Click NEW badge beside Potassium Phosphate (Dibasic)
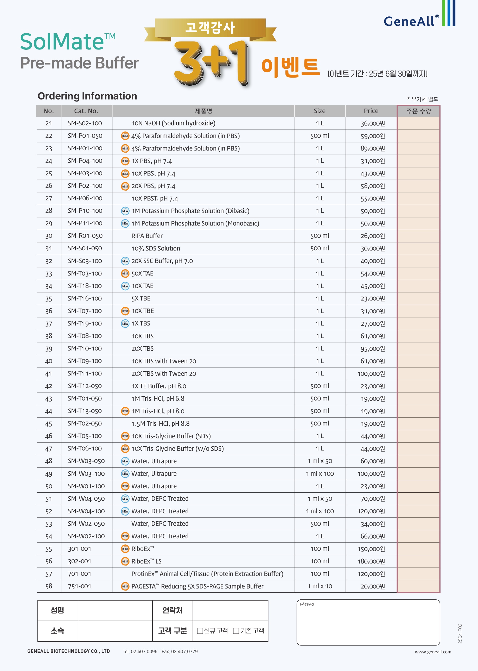This screenshot has height=671, width=478. (125, 211)
